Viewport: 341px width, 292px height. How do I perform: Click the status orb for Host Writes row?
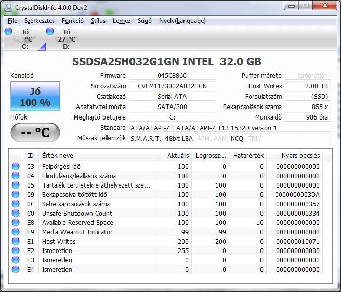(16, 242)
